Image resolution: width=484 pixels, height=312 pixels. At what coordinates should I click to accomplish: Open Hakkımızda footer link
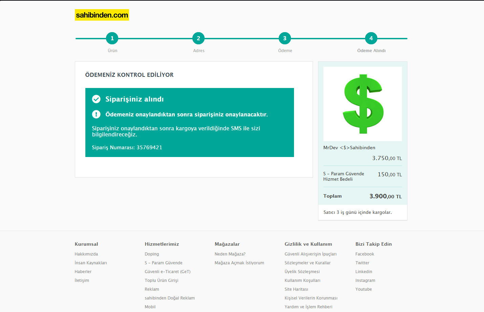click(86, 254)
